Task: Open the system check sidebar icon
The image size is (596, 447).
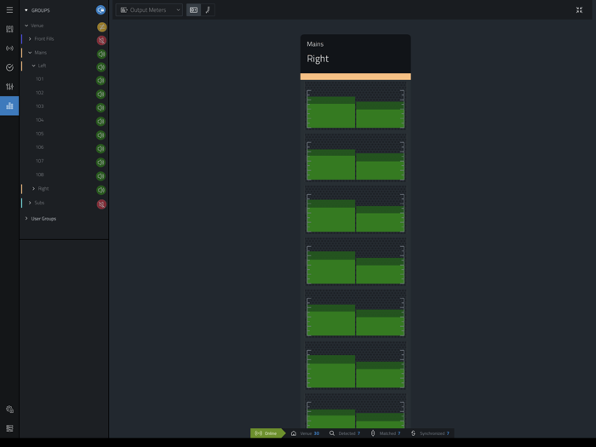Action: [x=9, y=67]
